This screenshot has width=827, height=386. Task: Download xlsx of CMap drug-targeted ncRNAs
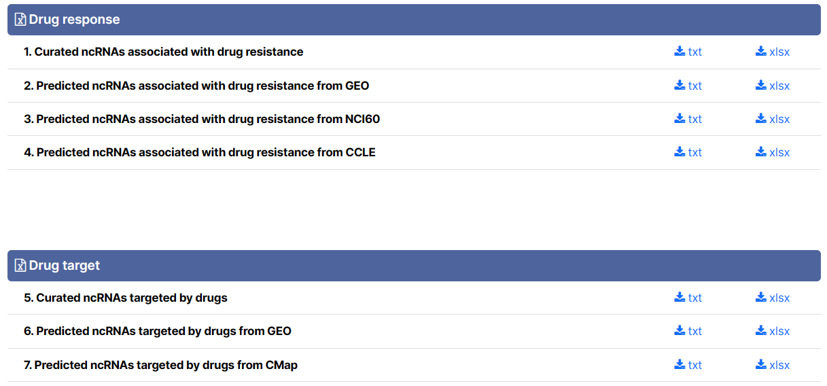click(773, 365)
